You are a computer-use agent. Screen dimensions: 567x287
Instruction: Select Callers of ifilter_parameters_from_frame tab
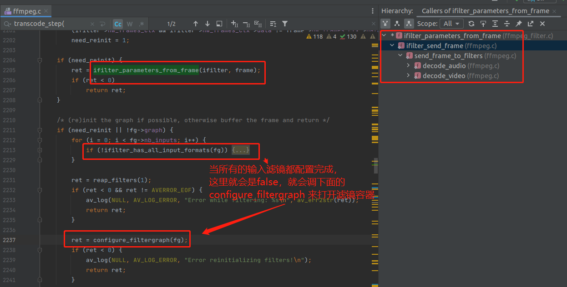pyautogui.click(x=485, y=11)
